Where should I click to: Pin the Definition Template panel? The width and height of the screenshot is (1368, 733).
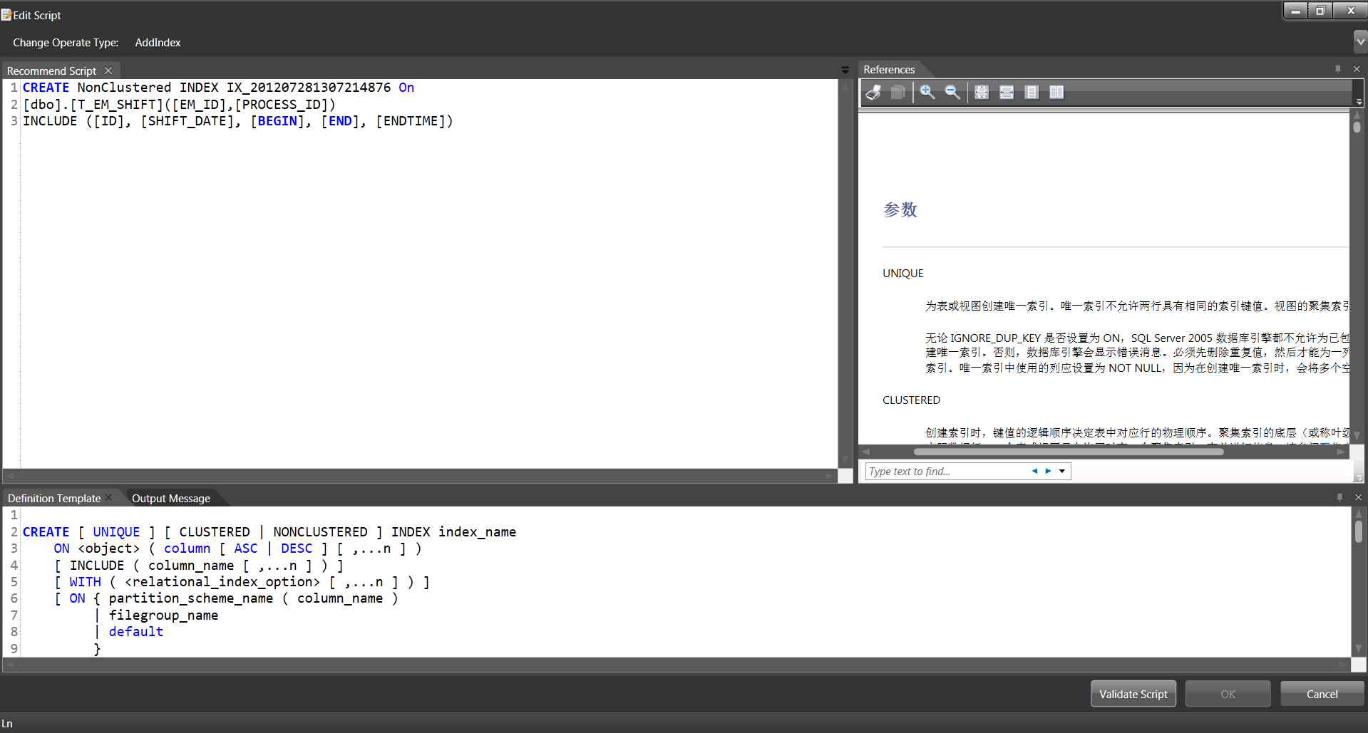(1339, 498)
